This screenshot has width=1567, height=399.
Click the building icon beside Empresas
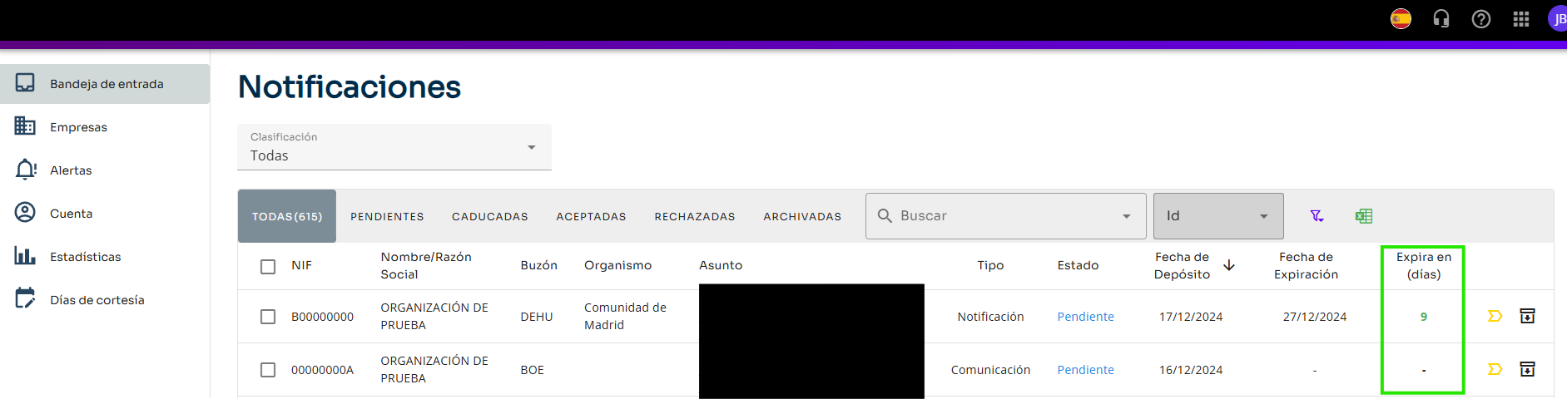point(25,126)
